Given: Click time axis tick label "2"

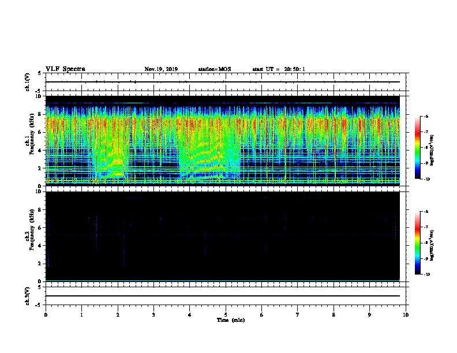Looking at the screenshot, I should pos(118,314).
